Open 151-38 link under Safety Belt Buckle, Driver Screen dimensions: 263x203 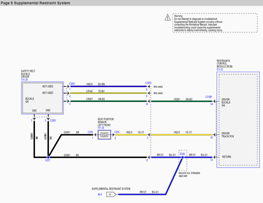click(24, 80)
